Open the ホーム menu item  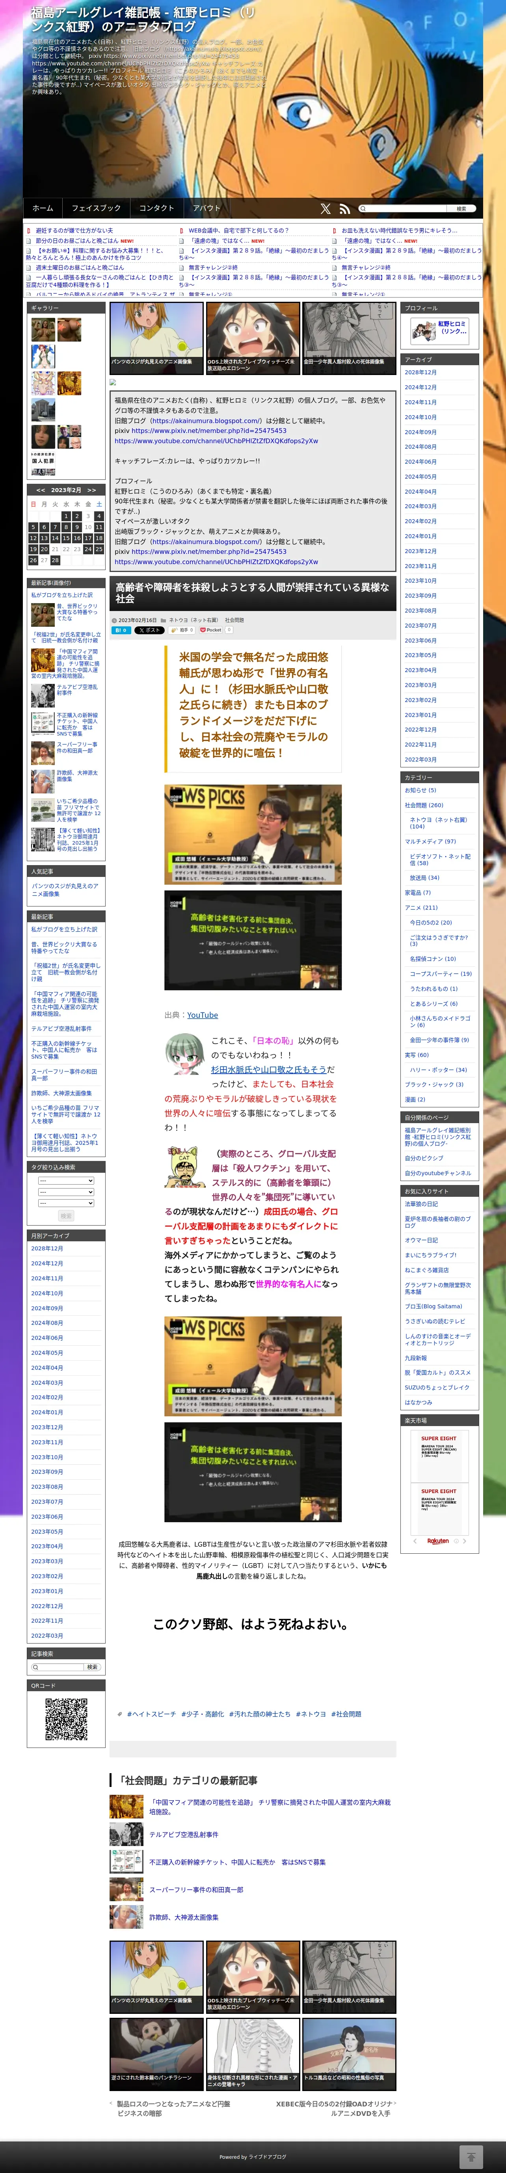pyautogui.click(x=43, y=208)
